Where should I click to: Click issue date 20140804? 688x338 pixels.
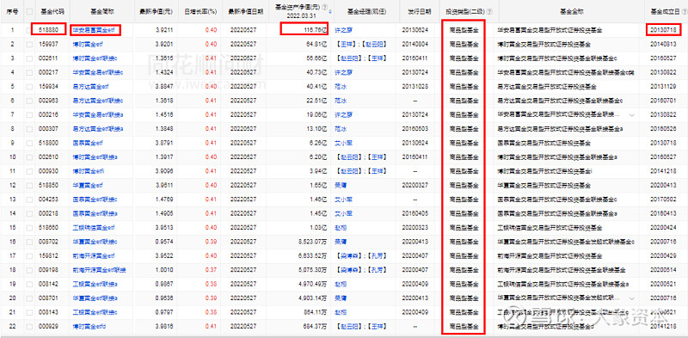(x=415, y=45)
